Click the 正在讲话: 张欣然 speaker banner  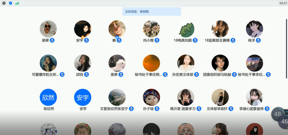coord(152,11)
